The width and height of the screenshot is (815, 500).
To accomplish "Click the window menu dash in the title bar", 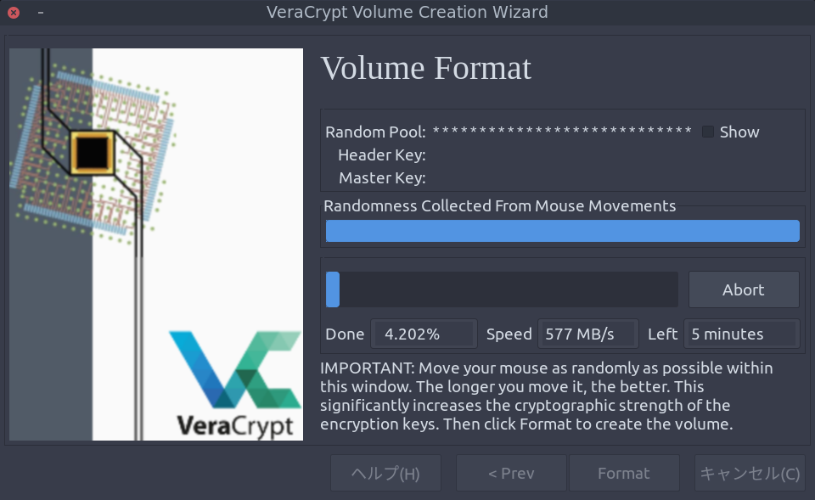I will 41,13.
